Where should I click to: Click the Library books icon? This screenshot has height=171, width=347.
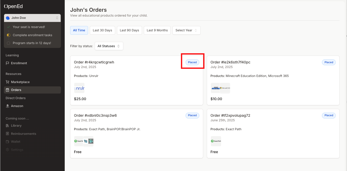click(7, 126)
